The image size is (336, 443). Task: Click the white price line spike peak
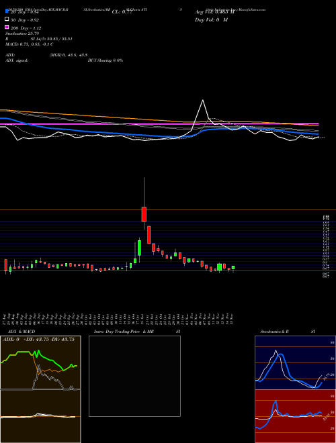pyautogui.click(x=202, y=100)
